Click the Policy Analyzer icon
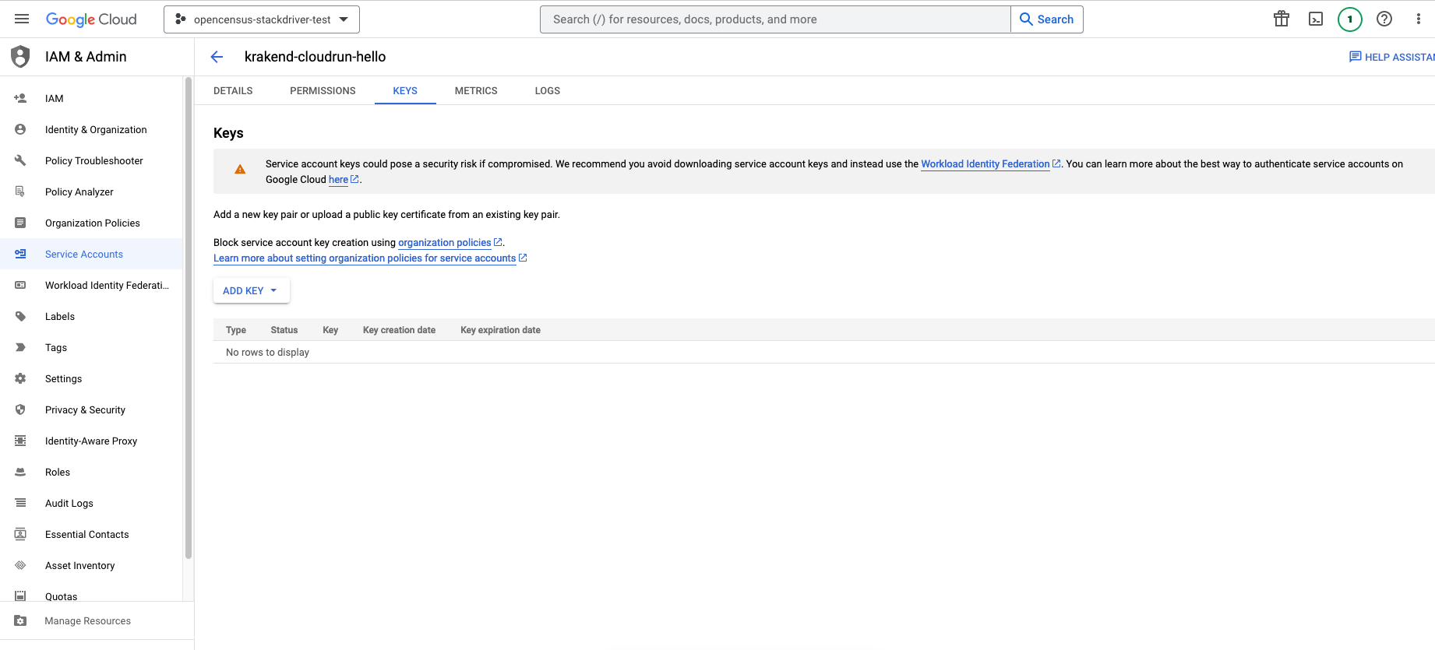Viewport: 1435px width, 650px height. [x=20, y=191]
